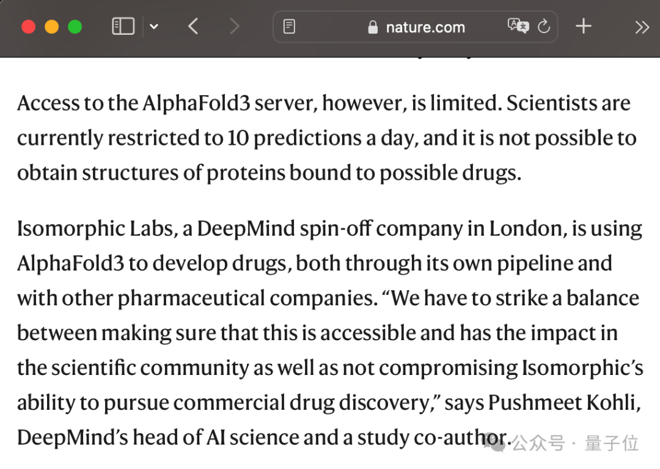Click the name "Pushmeet Kohli" in text
660x469 pixels.
[x=563, y=402]
